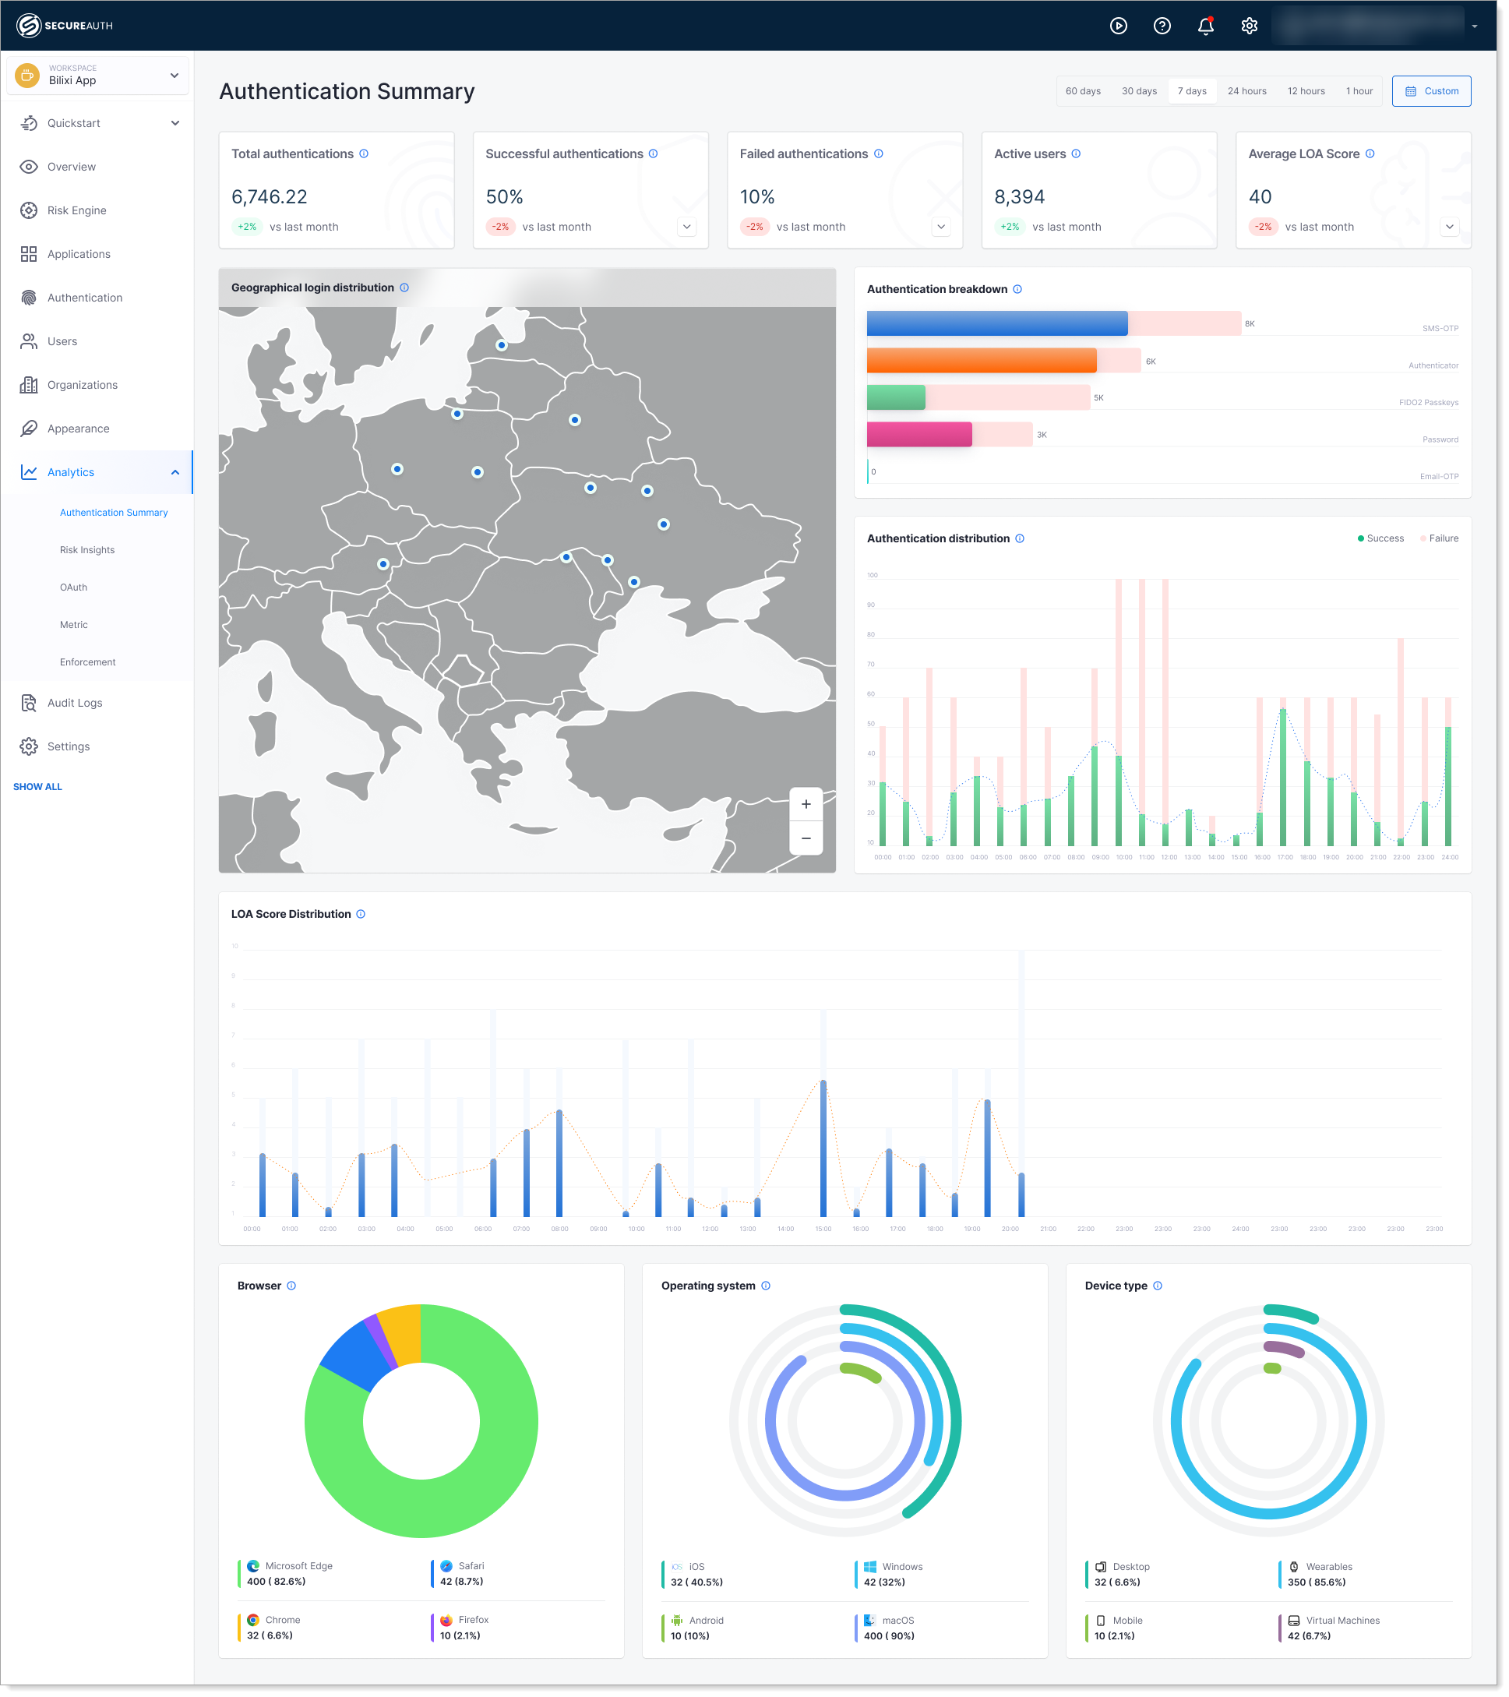Screen dimensions: 1509x1697
Task: Click the SHOW ALL link in the sidebar
Action: 37,786
